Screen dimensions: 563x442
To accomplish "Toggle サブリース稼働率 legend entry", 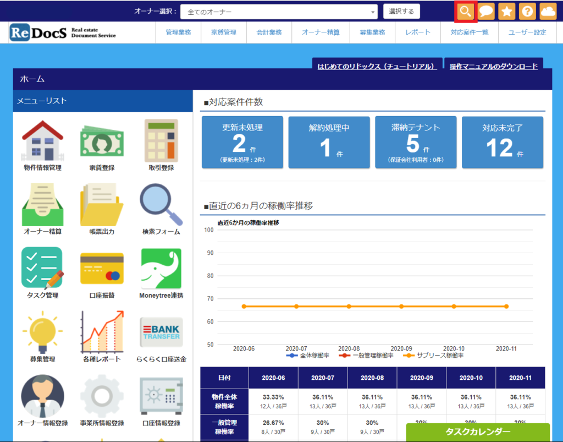I will [433, 356].
